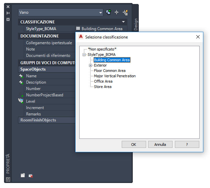The width and height of the screenshot is (210, 188).
Task: Select Floor Common Area classification
Action: (110, 71)
